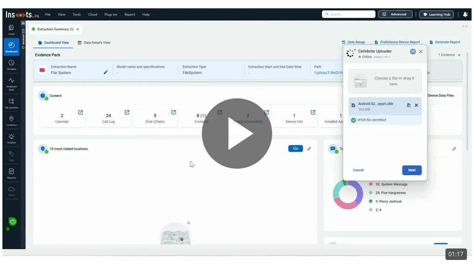Click the pencil edit icon for Extraction Name

coord(106,72)
